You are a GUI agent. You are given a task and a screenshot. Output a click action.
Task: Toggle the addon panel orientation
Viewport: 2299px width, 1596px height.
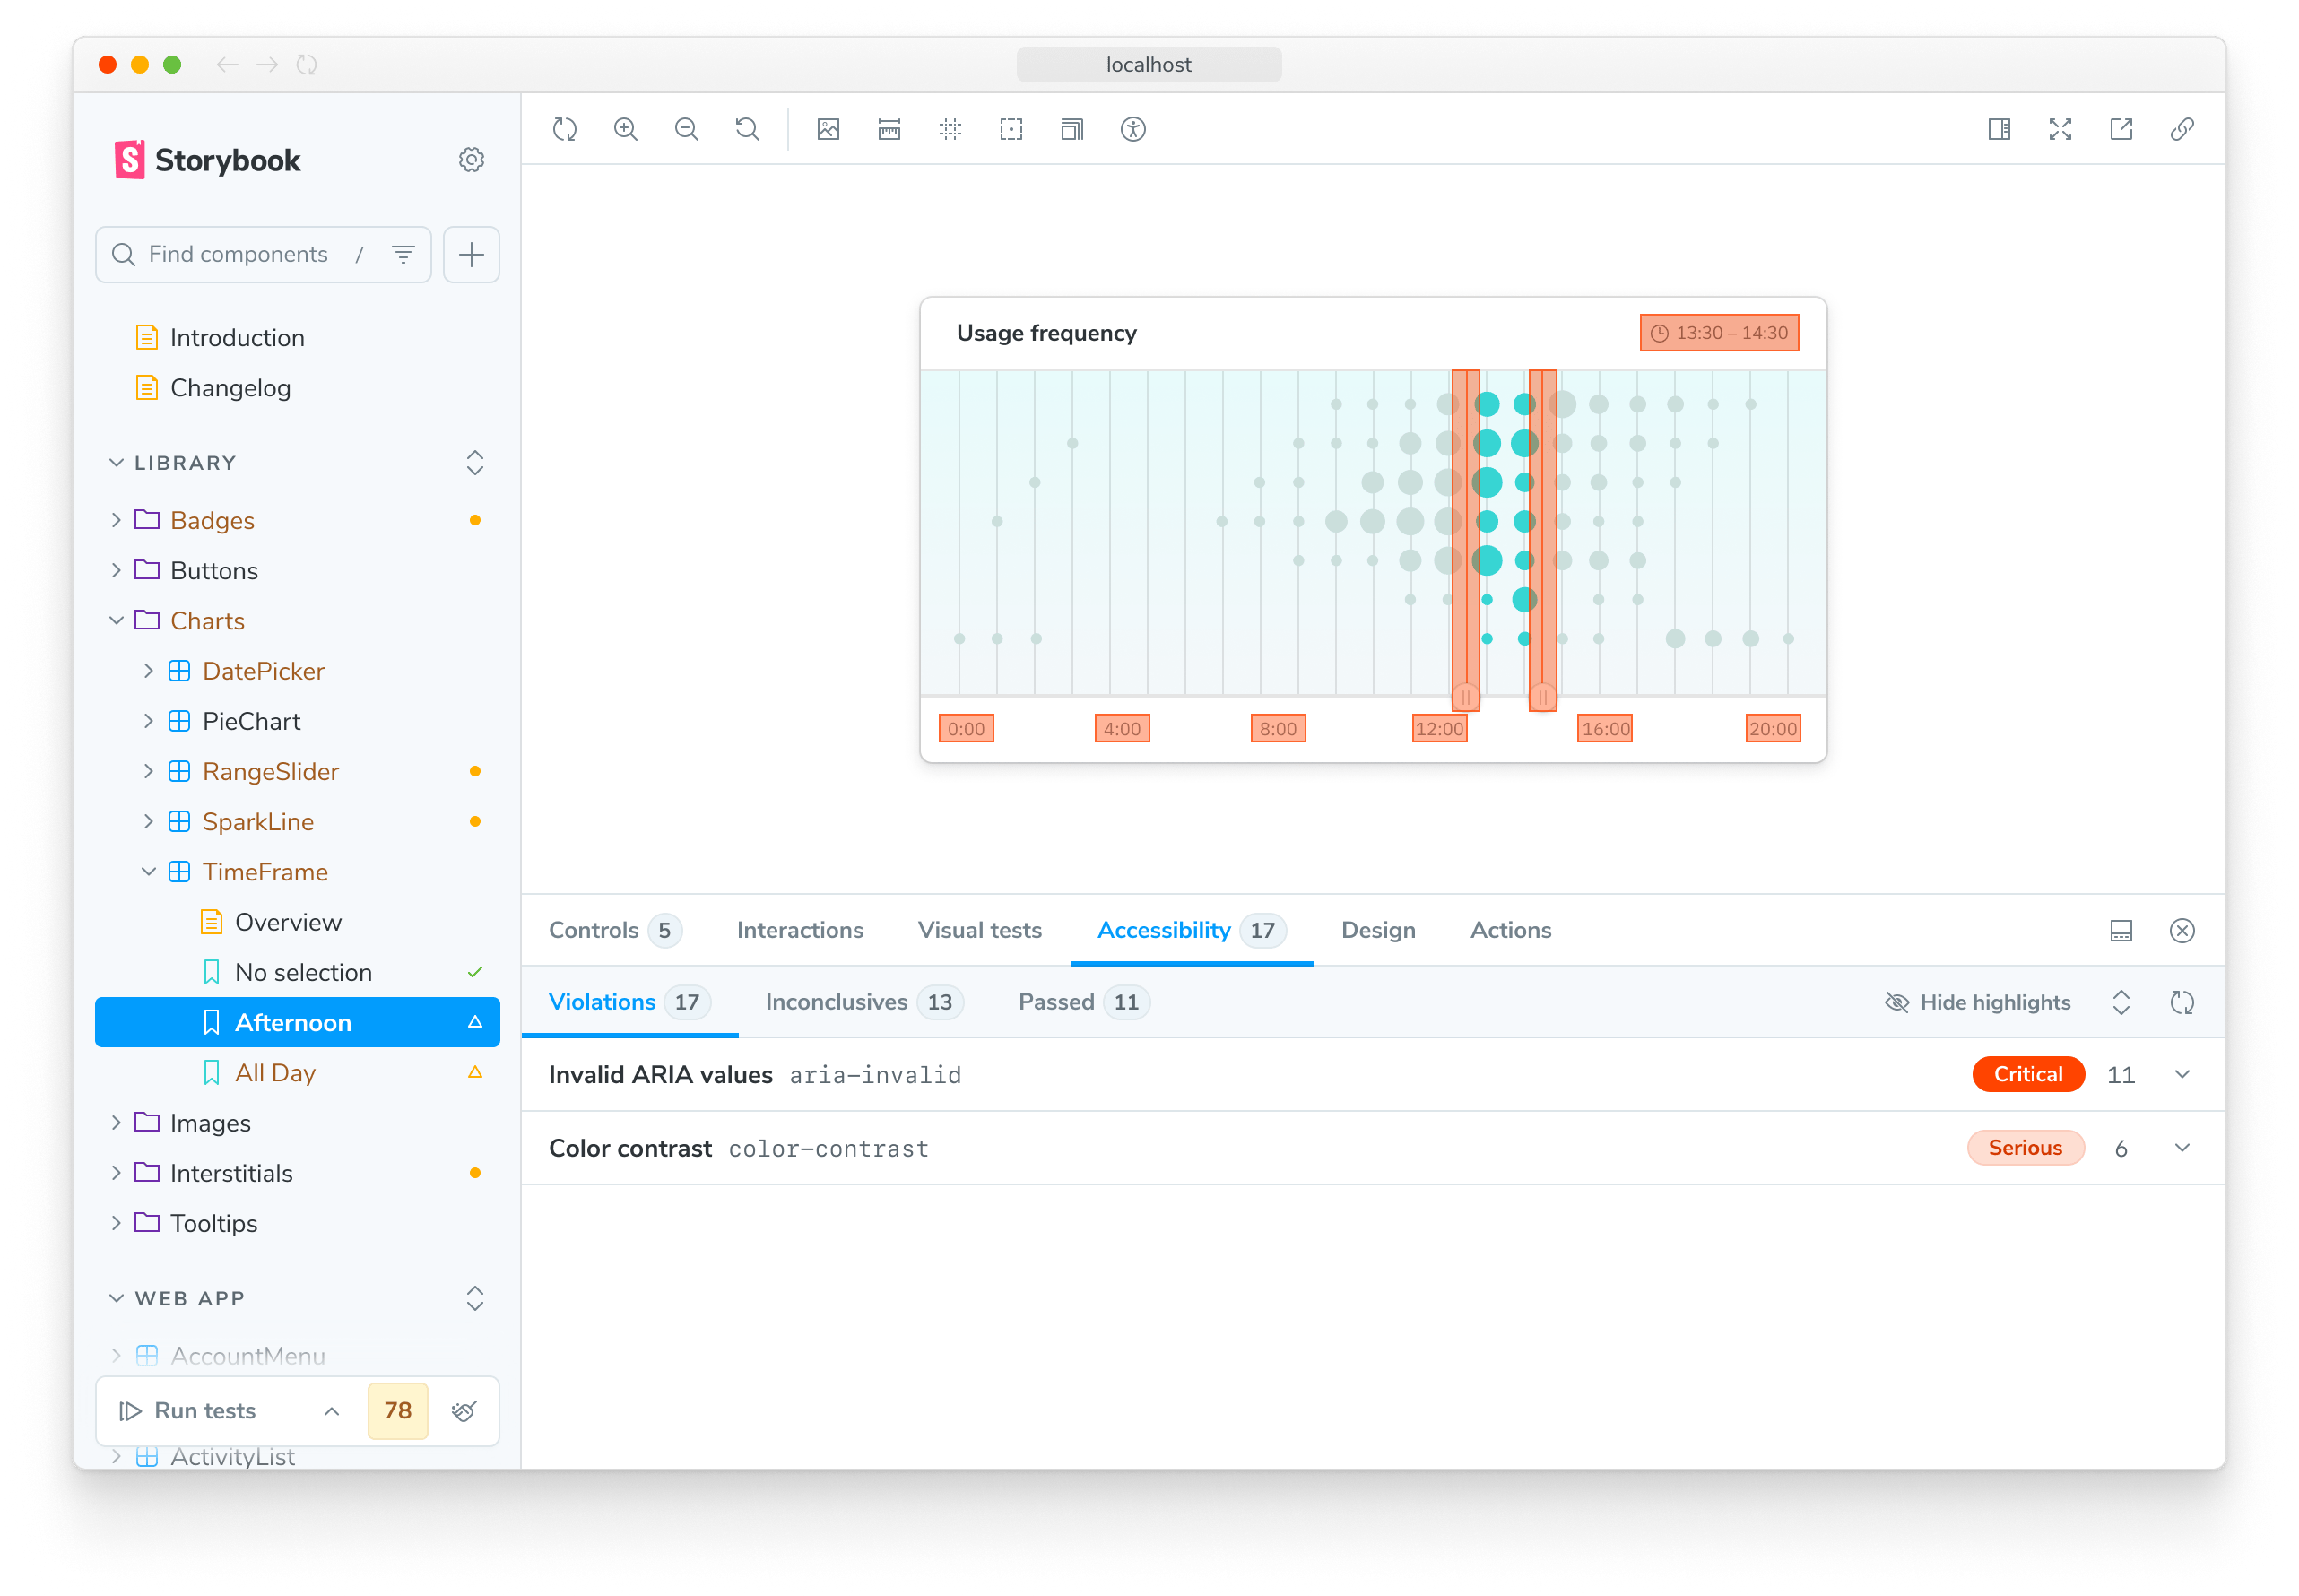pos(2122,930)
